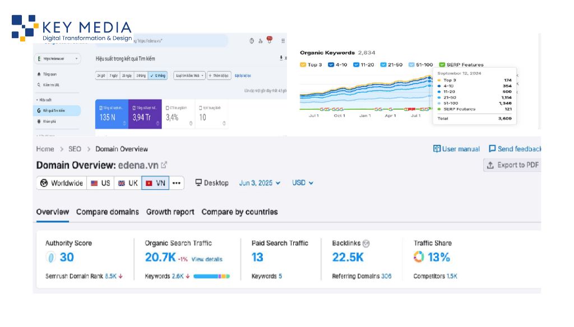Open the notifications bell with red badge
Screen dimensions: 574x327
pyautogui.click(x=270, y=40)
